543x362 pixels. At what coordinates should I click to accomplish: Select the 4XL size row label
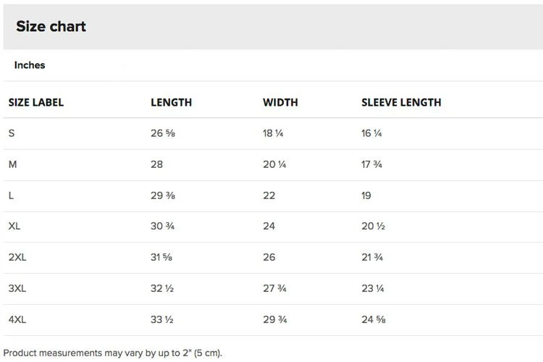pyautogui.click(x=17, y=320)
